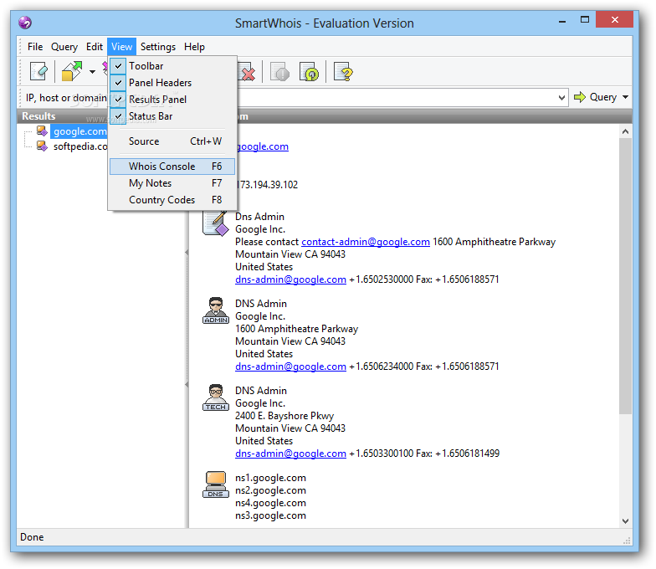Click the ns1.google.com name server text
656x569 pixels.
point(271,478)
